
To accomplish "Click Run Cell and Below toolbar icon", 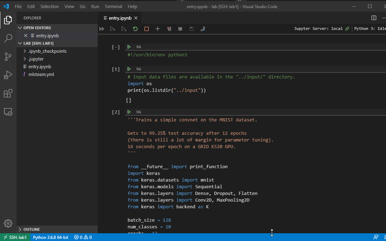I will pos(124,29).
